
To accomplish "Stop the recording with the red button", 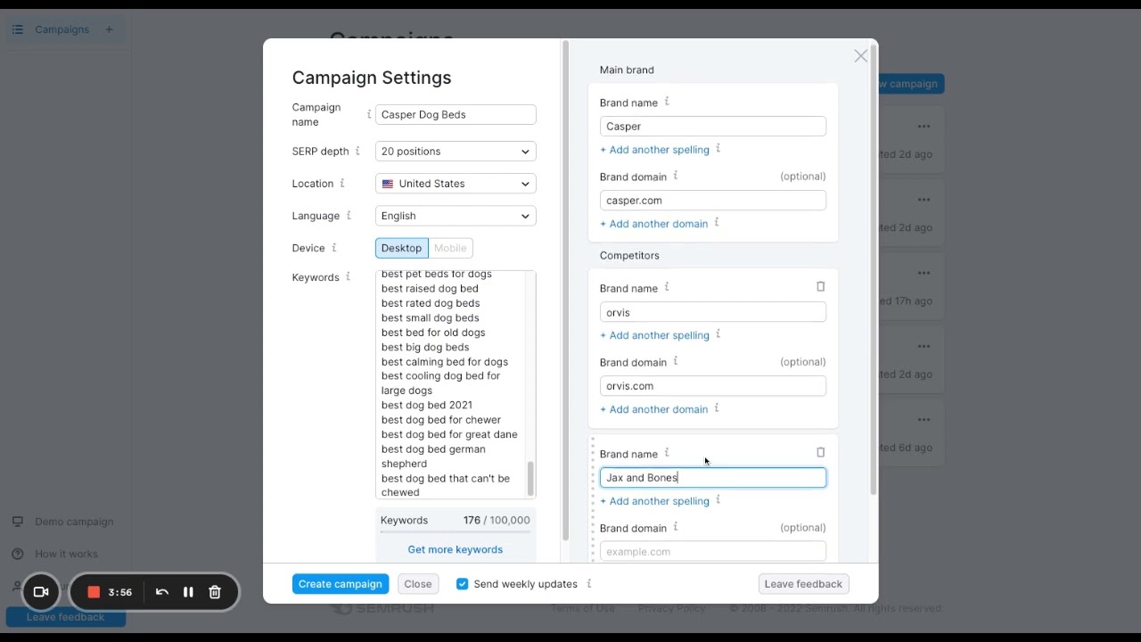I will coord(94,592).
